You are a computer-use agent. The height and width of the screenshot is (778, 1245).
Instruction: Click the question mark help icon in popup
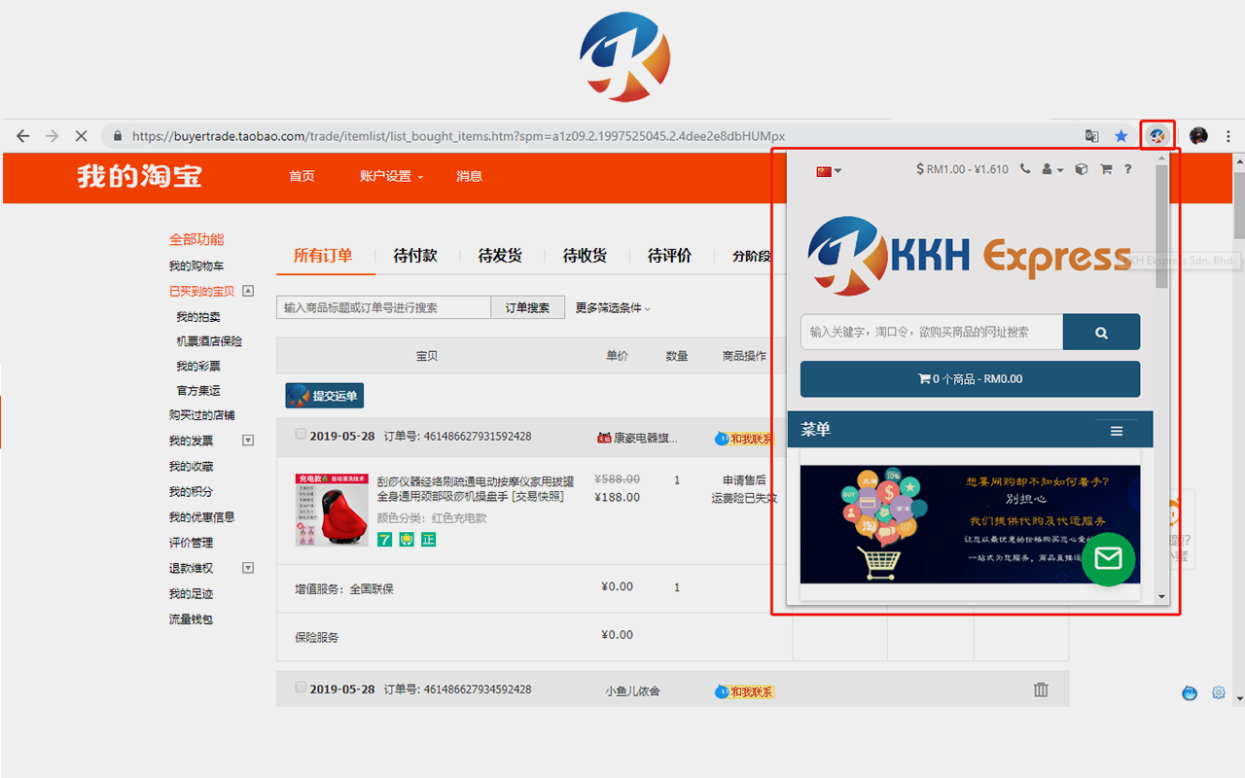pos(1128,169)
